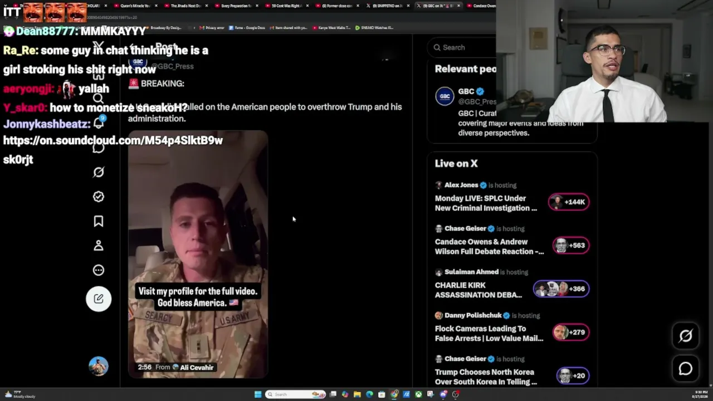This screenshot has height=401, width=713.
Task: Open Flock Cameras Leading To False Arrests
Action: coord(489,334)
